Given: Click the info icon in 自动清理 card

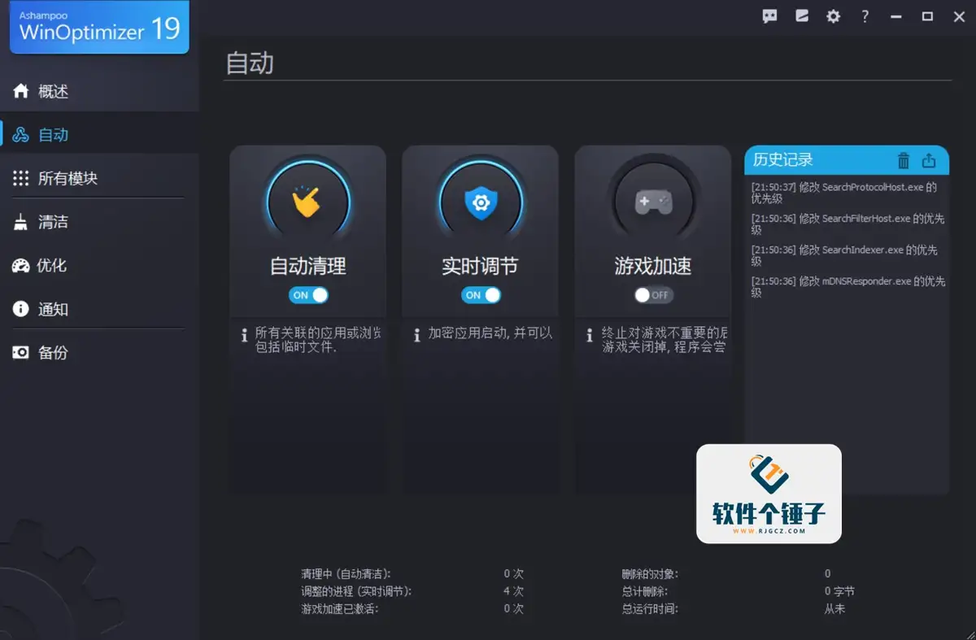Looking at the screenshot, I should point(244,334).
